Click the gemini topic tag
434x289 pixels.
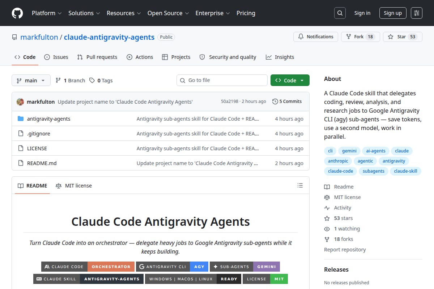click(349, 151)
